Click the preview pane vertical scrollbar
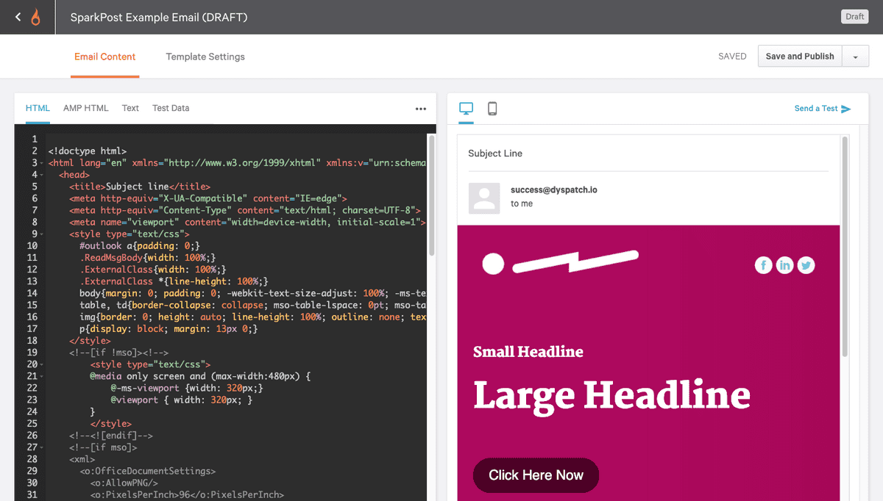This screenshot has width=883, height=501. tap(845, 246)
